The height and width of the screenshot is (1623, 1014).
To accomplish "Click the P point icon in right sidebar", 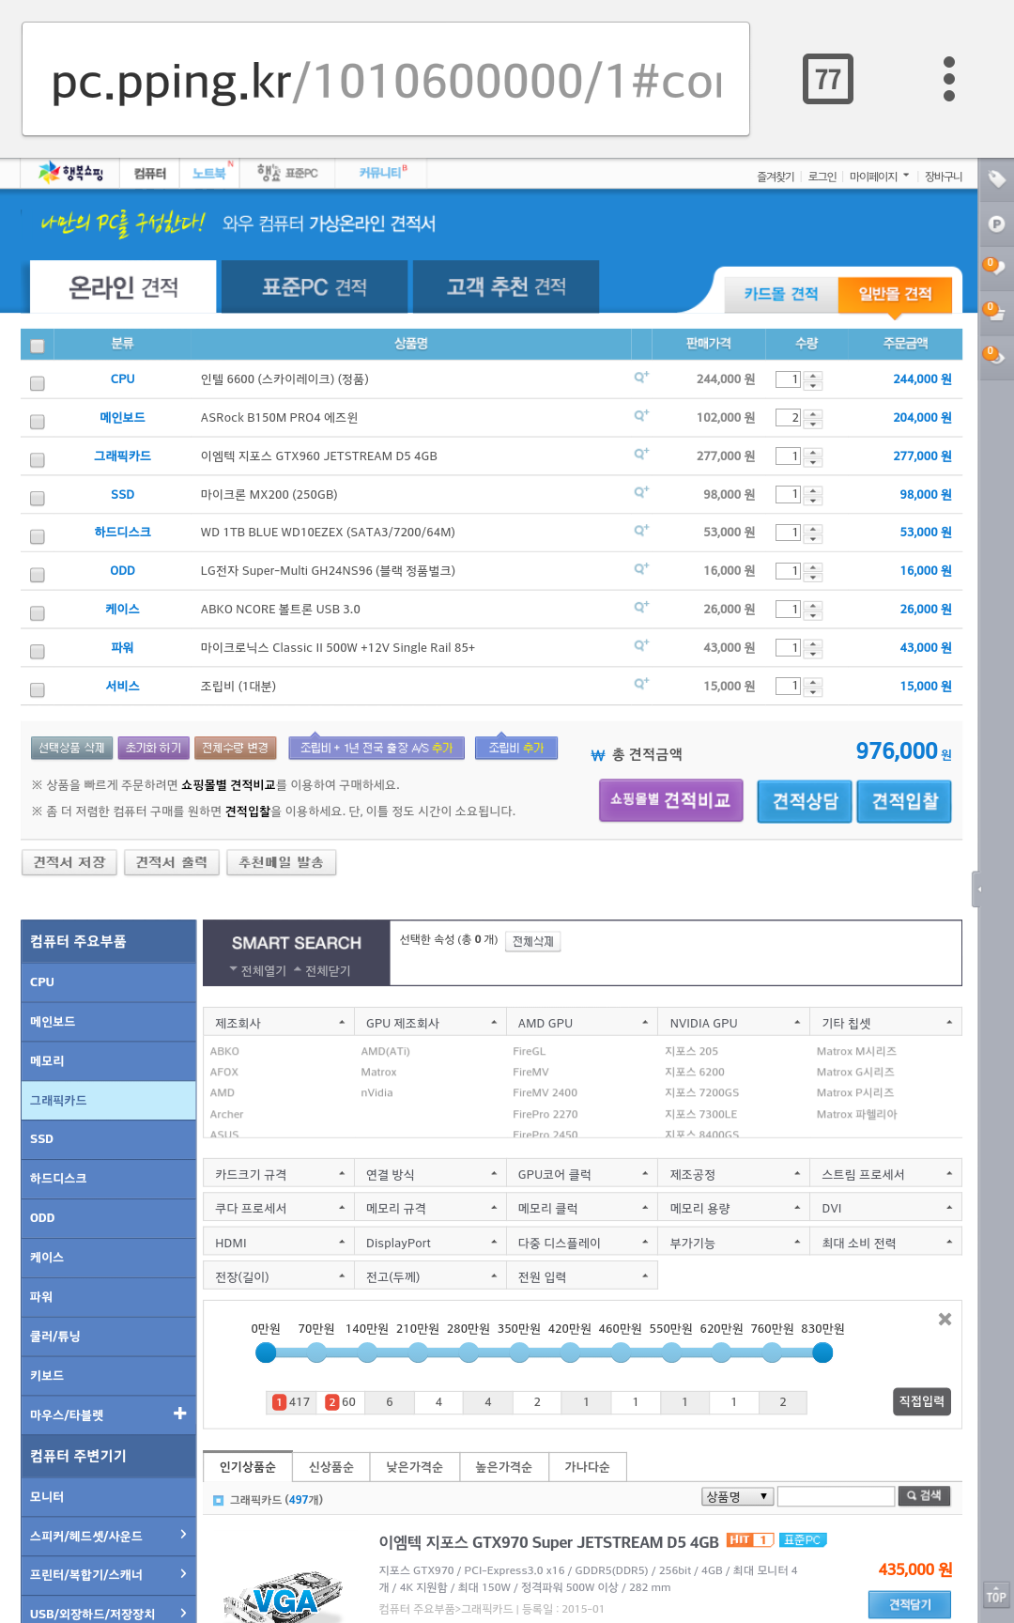I will 996,224.
